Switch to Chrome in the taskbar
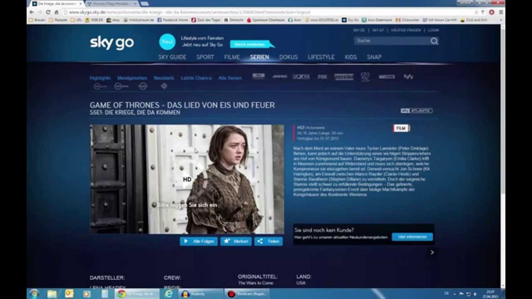Image resolution: width=532 pixels, height=299 pixels. pyautogui.click(x=138, y=294)
